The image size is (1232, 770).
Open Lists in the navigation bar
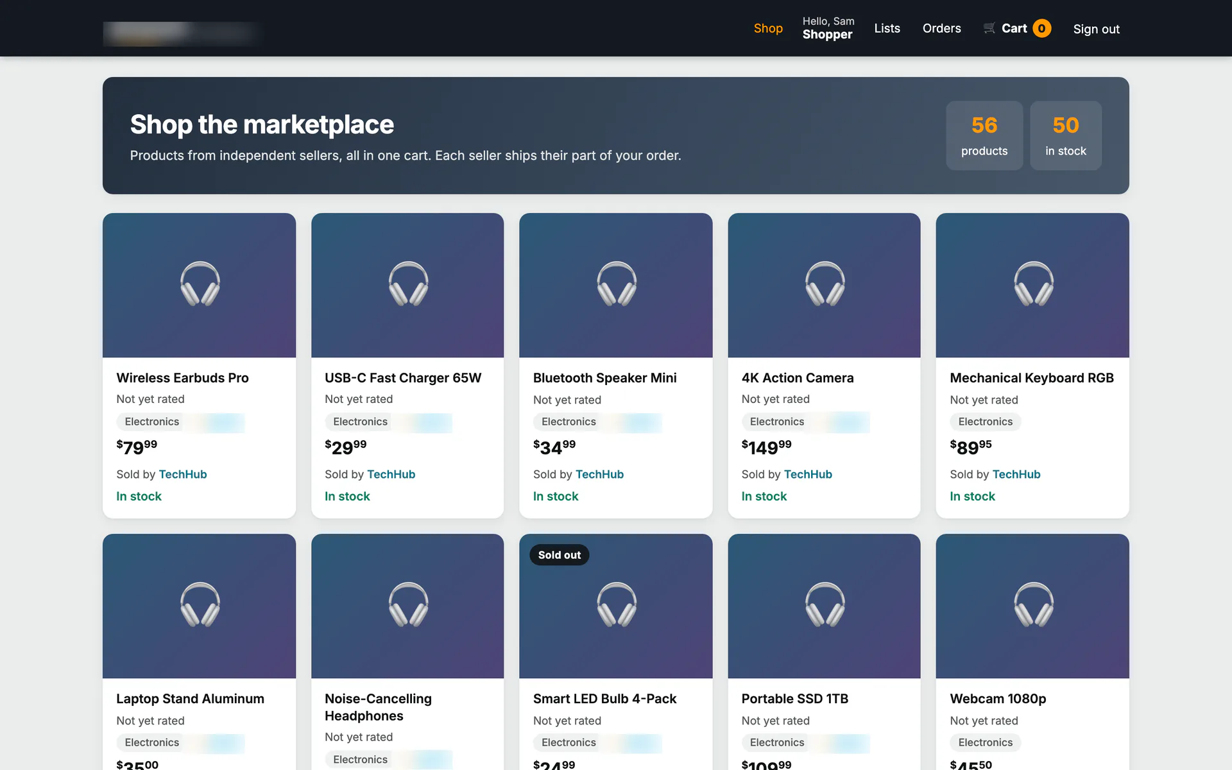point(887,28)
